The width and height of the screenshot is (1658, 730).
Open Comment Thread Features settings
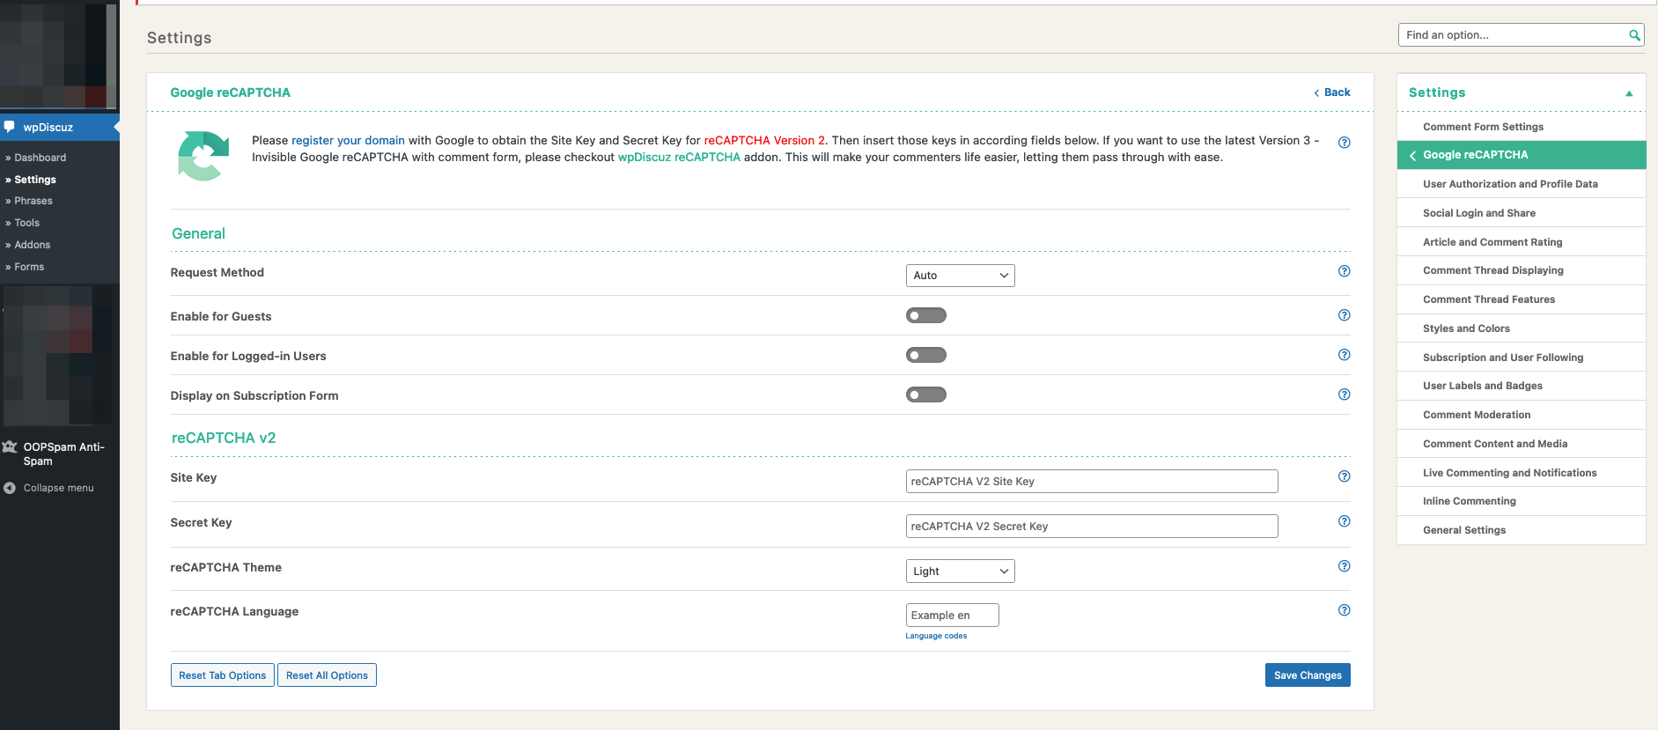(x=1521, y=299)
